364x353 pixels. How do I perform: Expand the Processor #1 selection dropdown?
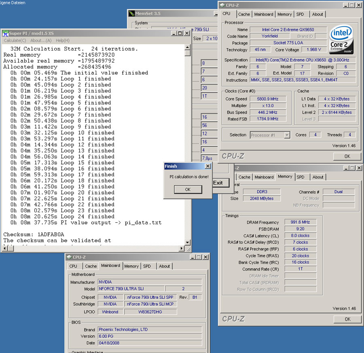tap(288, 135)
